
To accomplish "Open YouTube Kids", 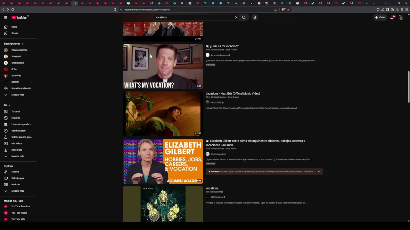I will 18,219.
